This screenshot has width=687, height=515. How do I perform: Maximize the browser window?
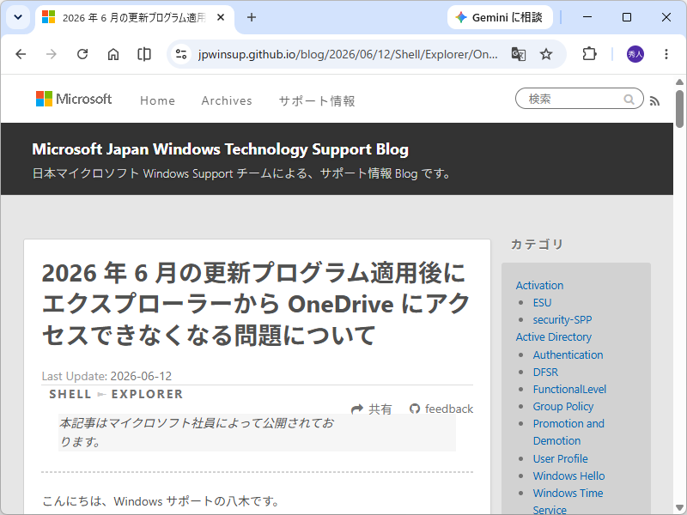pos(627,17)
